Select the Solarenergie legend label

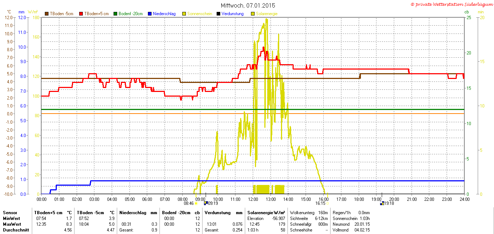coord(267,14)
